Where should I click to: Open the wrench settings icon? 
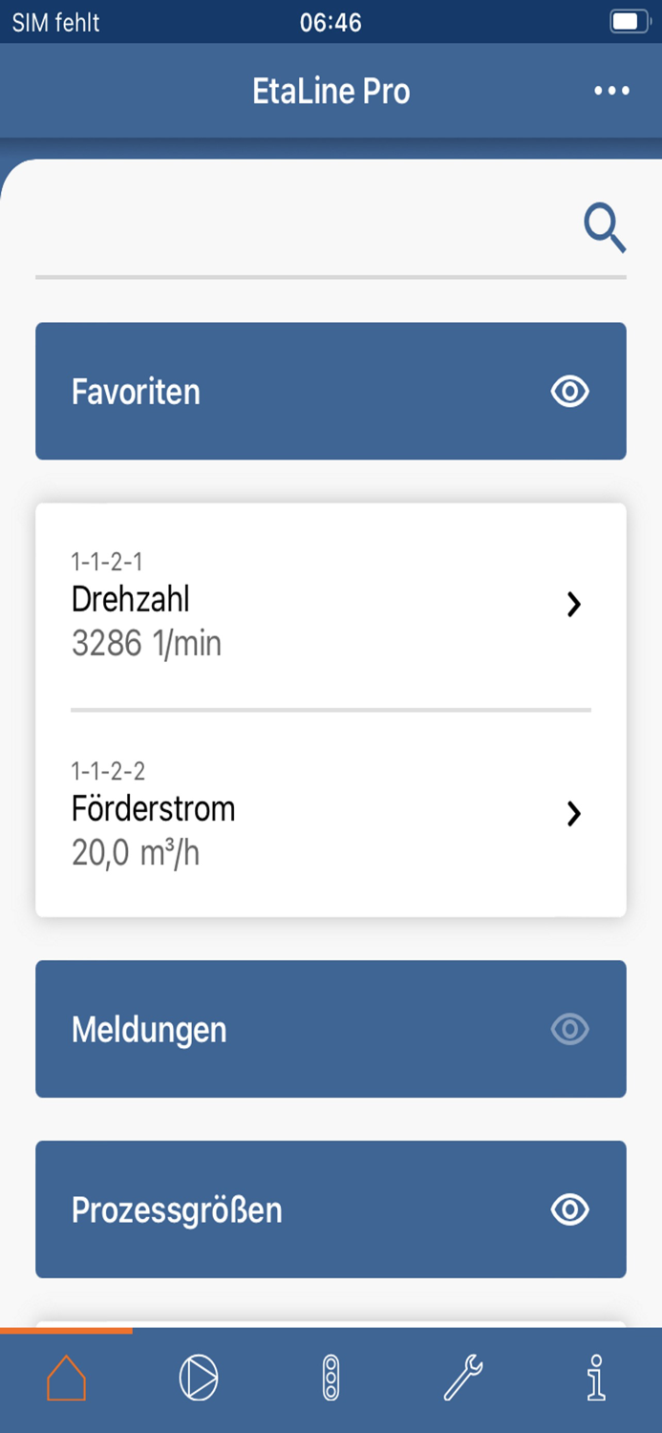pyautogui.click(x=463, y=1377)
